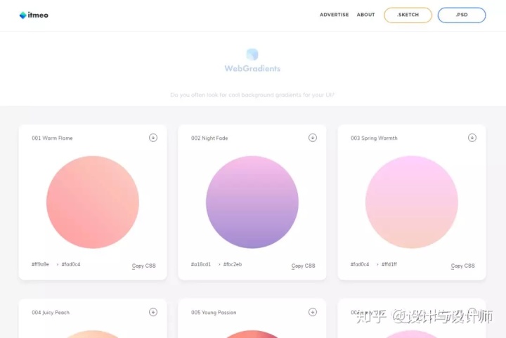Click Warm Flame hex code #fad0c4
The image size is (506, 338).
(x=71, y=264)
